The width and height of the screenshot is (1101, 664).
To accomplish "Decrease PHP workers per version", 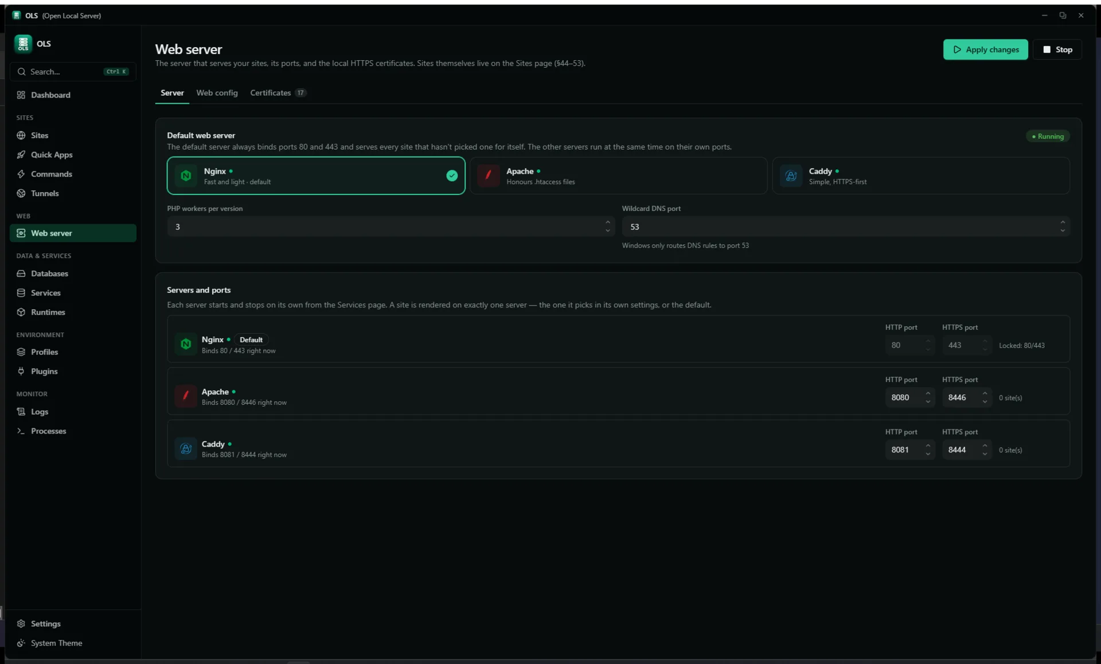I will tap(608, 231).
